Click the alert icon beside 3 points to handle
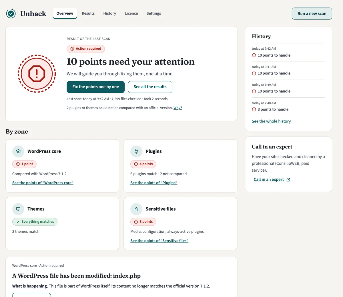This screenshot has height=297, width=343. (254, 109)
